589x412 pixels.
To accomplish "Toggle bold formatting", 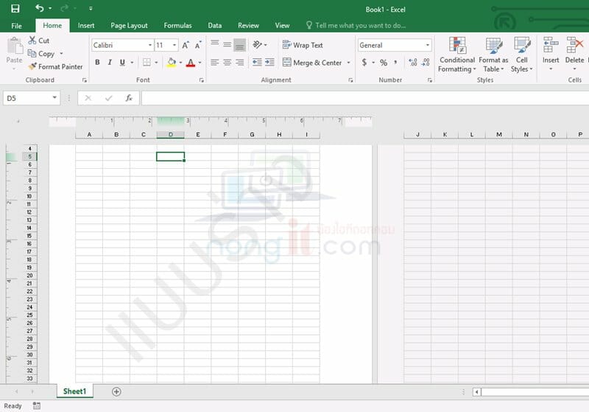I will pos(97,63).
